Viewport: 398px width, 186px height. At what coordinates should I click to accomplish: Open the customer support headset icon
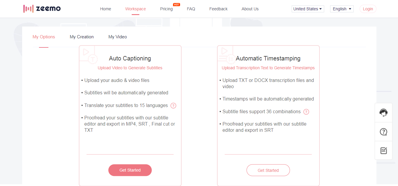tap(383, 112)
